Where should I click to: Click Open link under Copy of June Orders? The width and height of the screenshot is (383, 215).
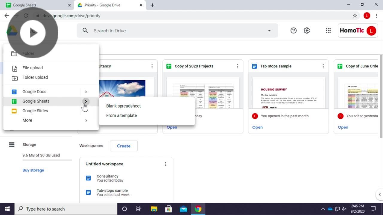coord(343,127)
